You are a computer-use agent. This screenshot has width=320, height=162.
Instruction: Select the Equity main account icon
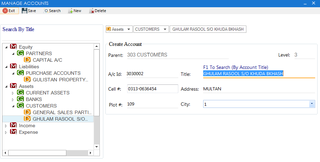tap(13, 47)
